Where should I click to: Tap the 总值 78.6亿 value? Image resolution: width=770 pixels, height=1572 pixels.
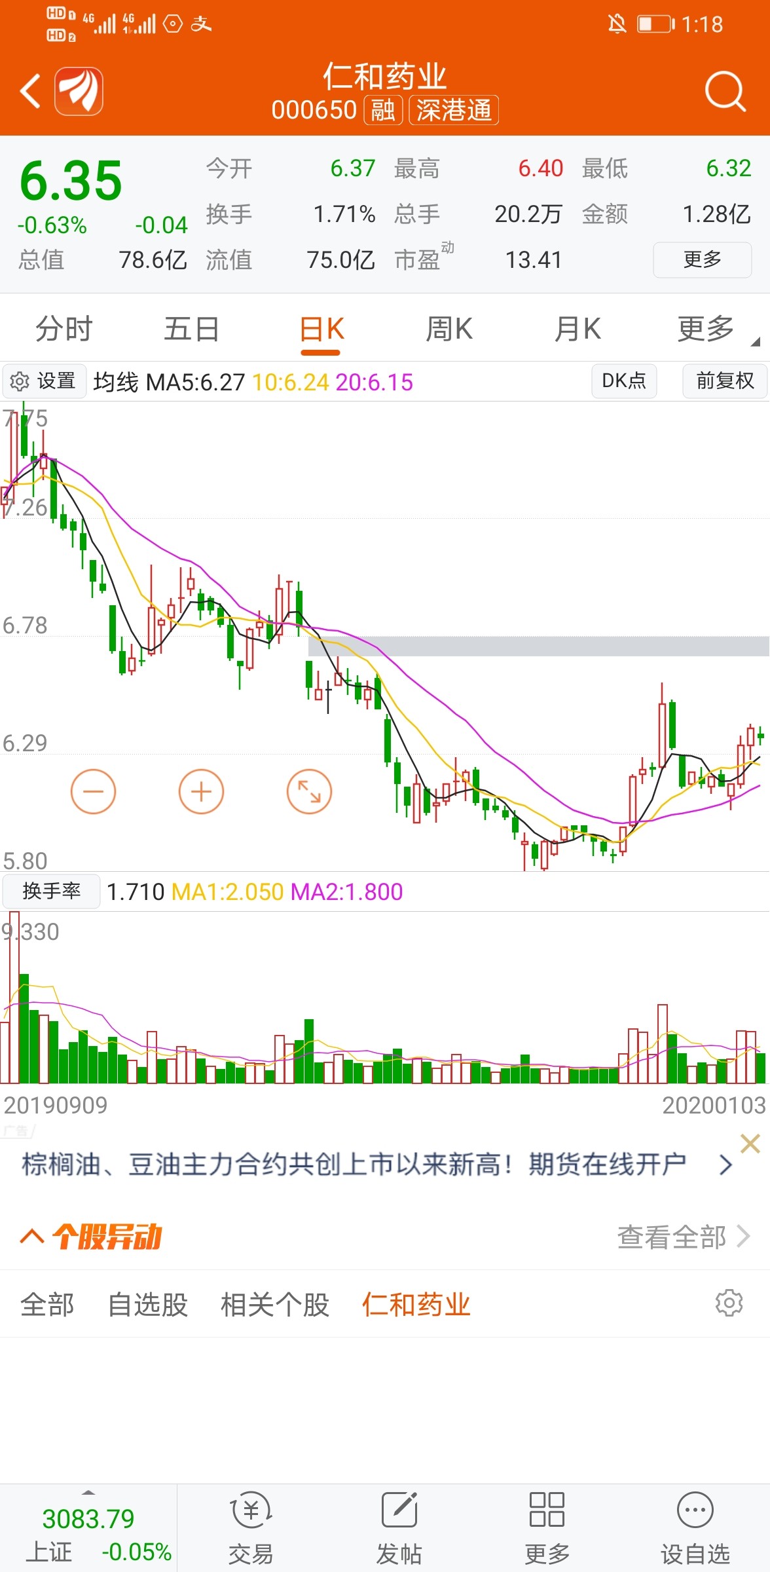pos(153,260)
